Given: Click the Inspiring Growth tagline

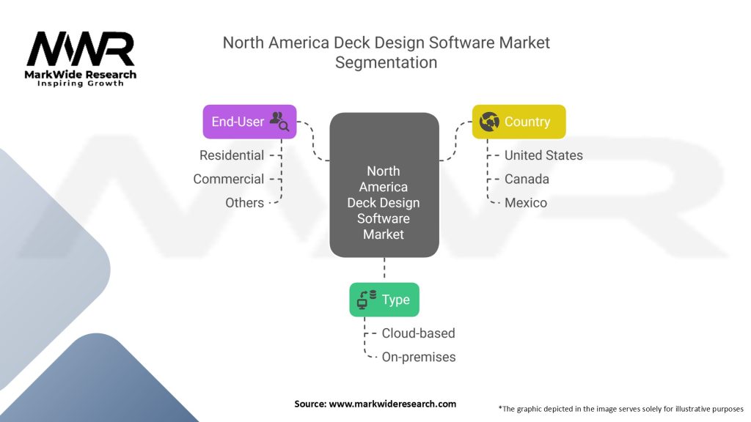Looking at the screenshot, I should 81,84.
